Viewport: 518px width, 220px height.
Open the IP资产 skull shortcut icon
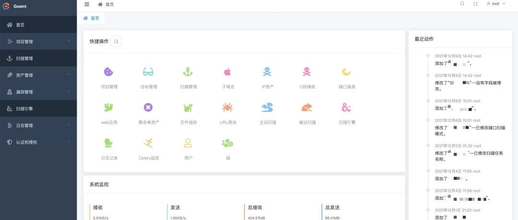[x=267, y=71]
